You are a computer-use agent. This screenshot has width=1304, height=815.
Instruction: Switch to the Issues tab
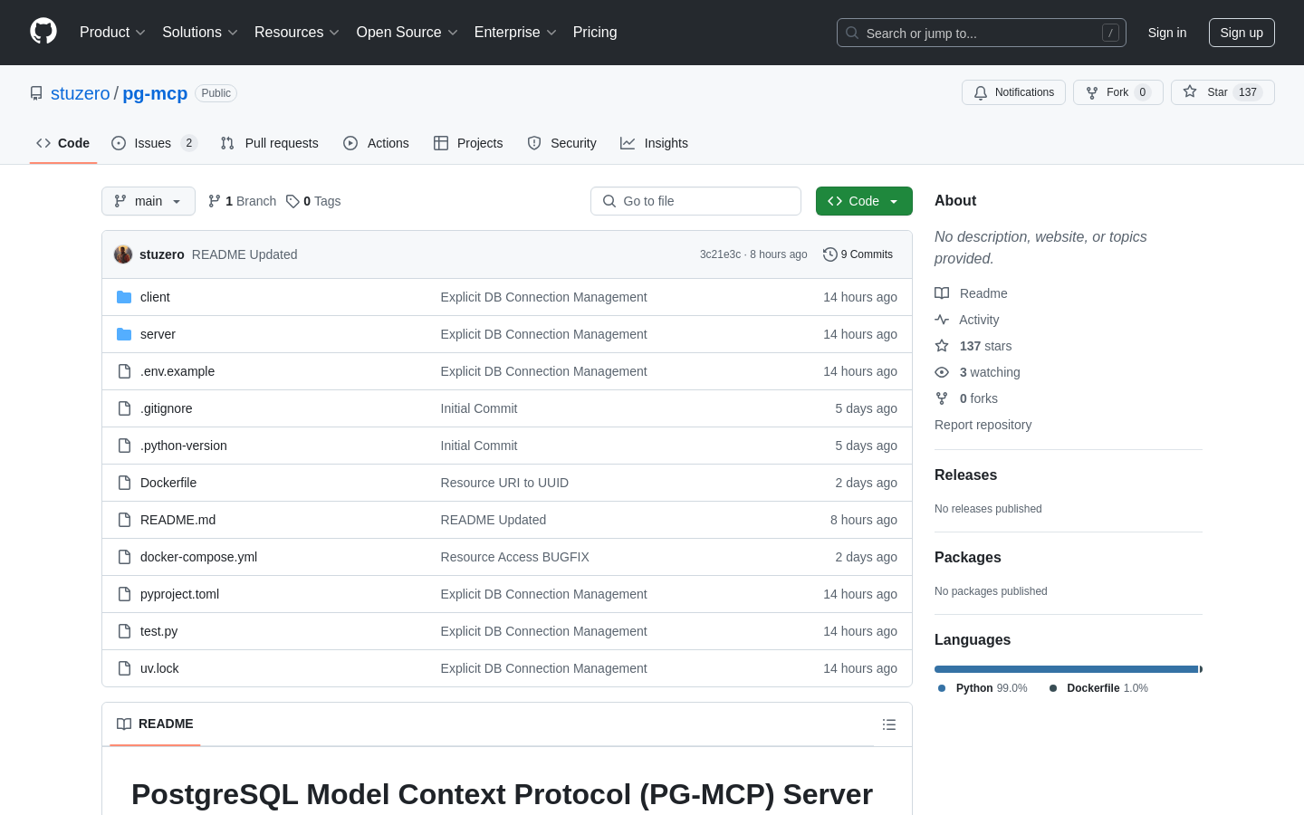coord(153,143)
